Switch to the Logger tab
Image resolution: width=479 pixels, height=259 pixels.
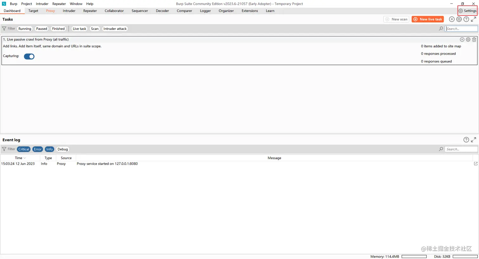click(205, 11)
